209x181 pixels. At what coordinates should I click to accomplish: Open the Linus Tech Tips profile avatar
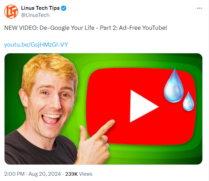(x=11, y=12)
